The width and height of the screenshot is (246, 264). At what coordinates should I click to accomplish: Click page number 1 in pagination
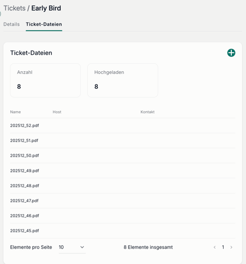click(223, 247)
